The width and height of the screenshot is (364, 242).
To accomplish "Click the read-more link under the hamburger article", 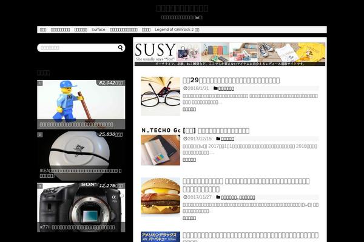I will [x=189, y=218].
